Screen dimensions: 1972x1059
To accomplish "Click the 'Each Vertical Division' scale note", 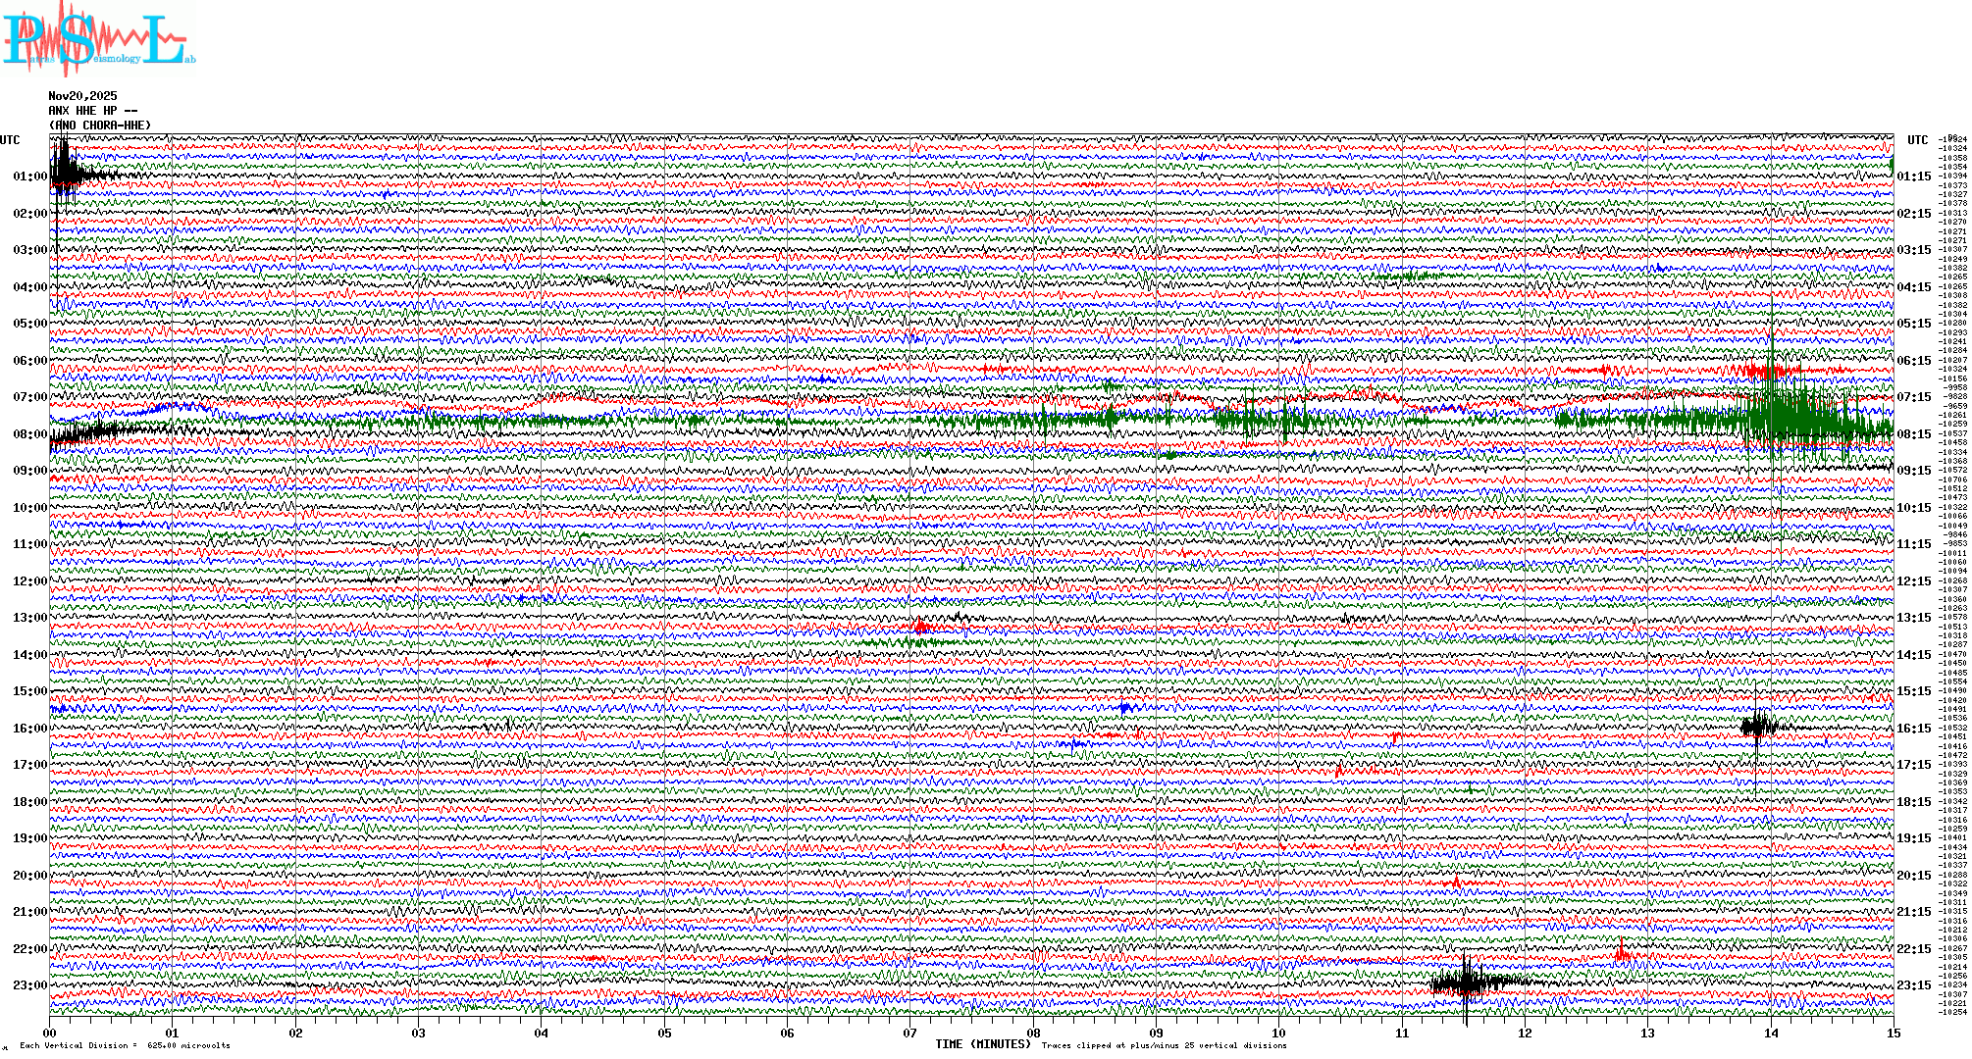I will pos(125,1045).
